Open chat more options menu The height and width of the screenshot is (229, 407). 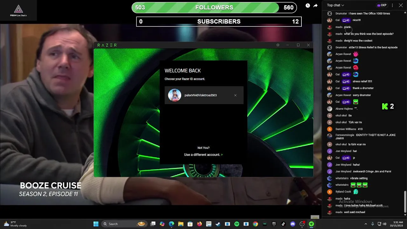(x=392, y=5)
